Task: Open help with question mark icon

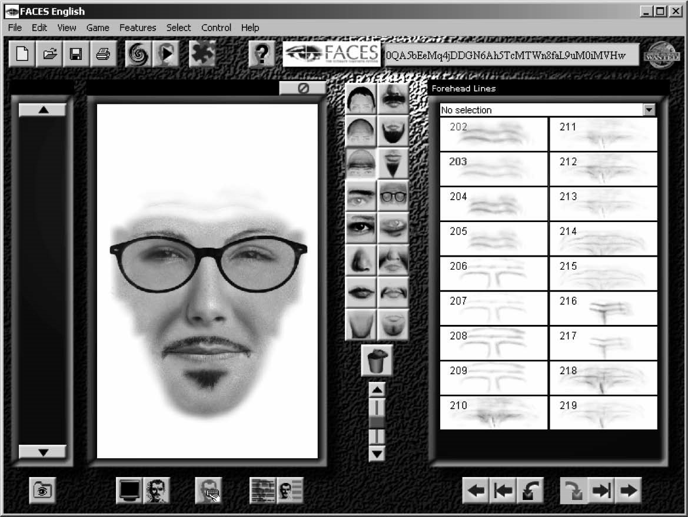Action: [261, 55]
